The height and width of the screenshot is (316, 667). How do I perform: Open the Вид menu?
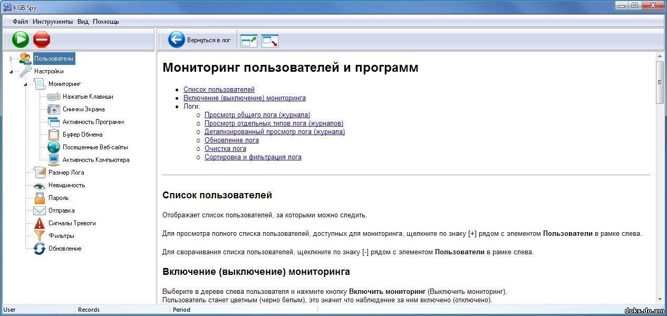coord(83,22)
